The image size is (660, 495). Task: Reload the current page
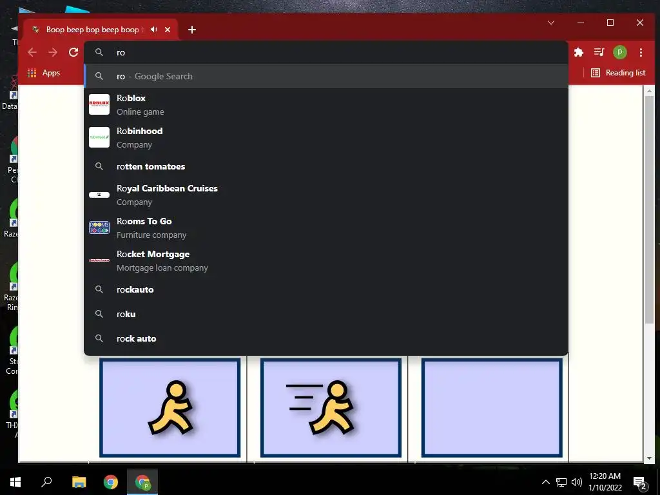(x=73, y=52)
